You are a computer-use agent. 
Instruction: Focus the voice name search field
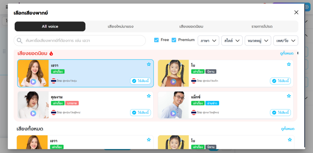click(x=80, y=41)
